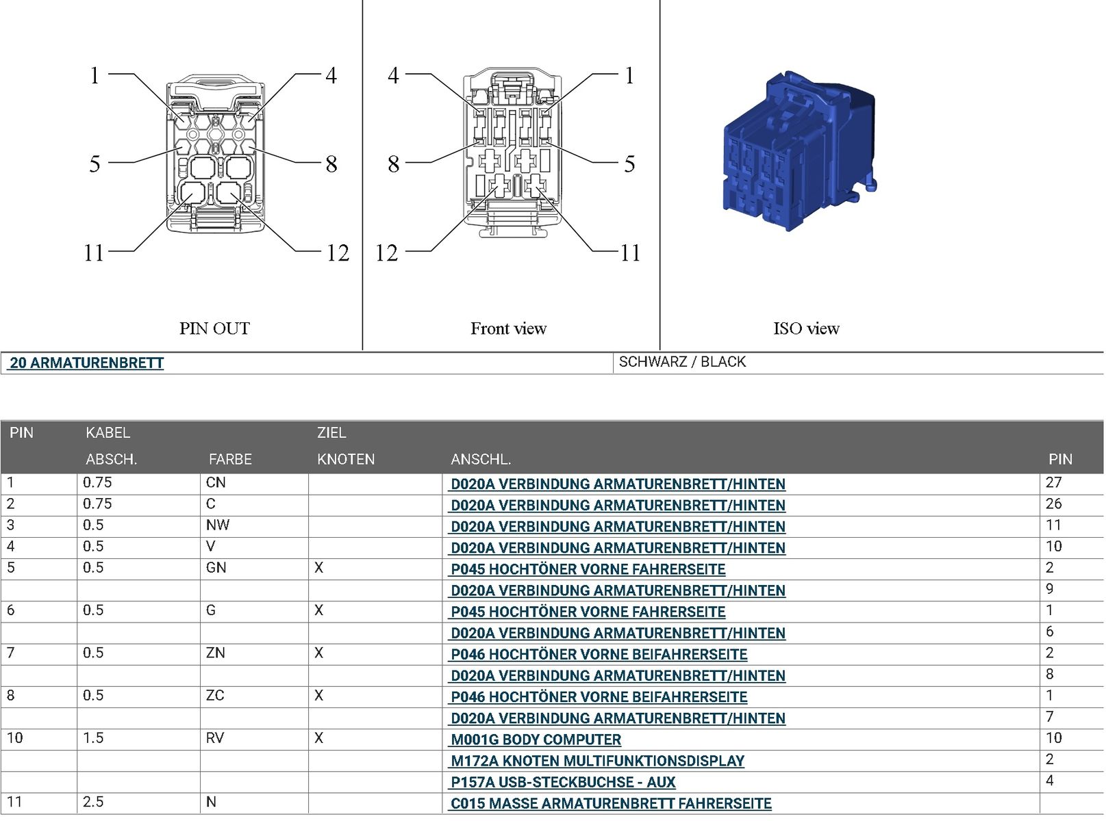Click the blue ISO view connector image
1106x821 pixels.
[799, 151]
